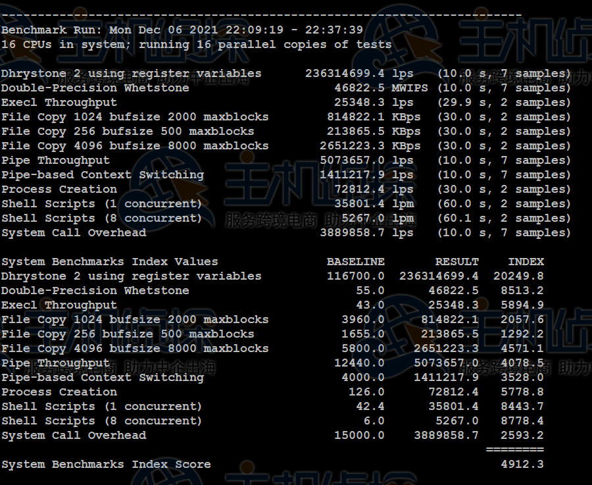Click Execl Throughput 25348.3 lps value

coord(374,103)
